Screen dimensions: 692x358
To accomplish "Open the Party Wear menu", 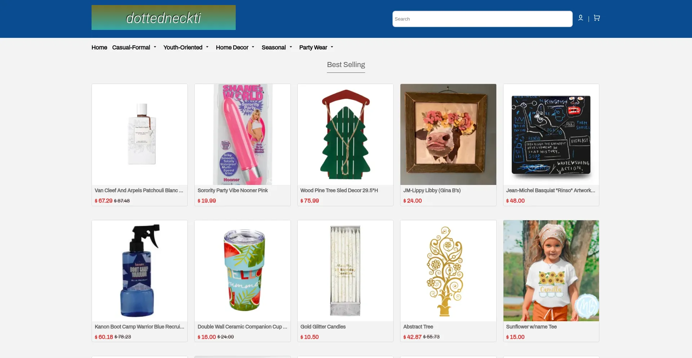I will click(x=316, y=47).
